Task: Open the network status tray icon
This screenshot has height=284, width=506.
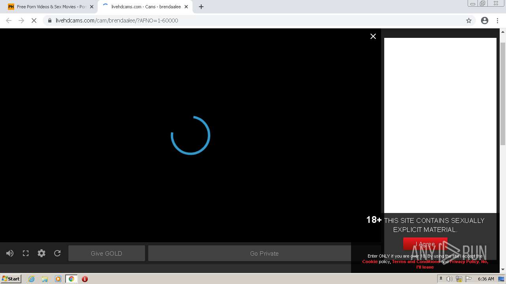Action: pos(459,279)
